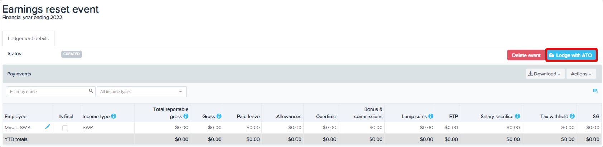
Task: Click the Salary sacrifice info icon
Action: 517,116
